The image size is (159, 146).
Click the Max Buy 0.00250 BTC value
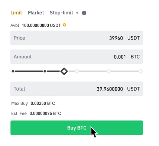click(43, 103)
